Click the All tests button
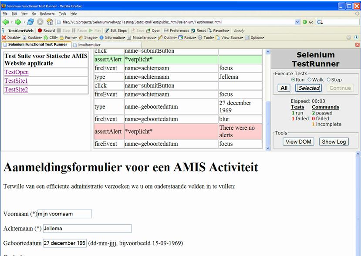 284,88
